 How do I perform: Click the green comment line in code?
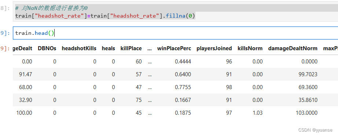tap(51, 8)
